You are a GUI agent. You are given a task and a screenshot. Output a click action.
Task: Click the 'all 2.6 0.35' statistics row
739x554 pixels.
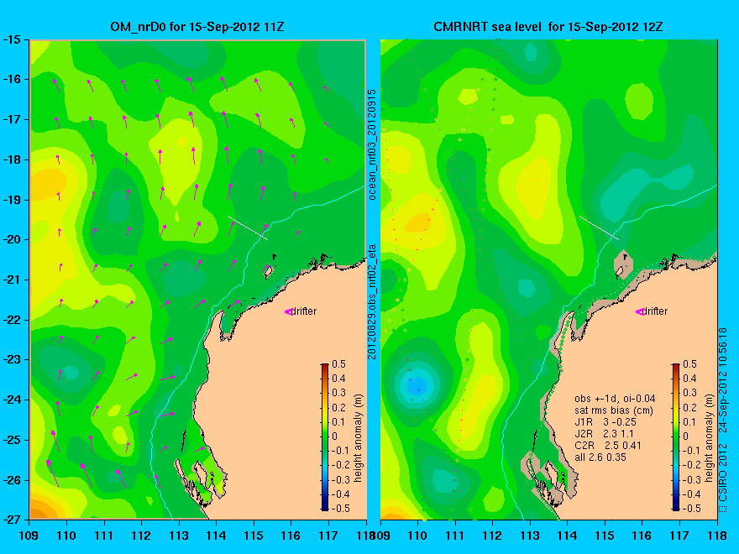coord(600,457)
